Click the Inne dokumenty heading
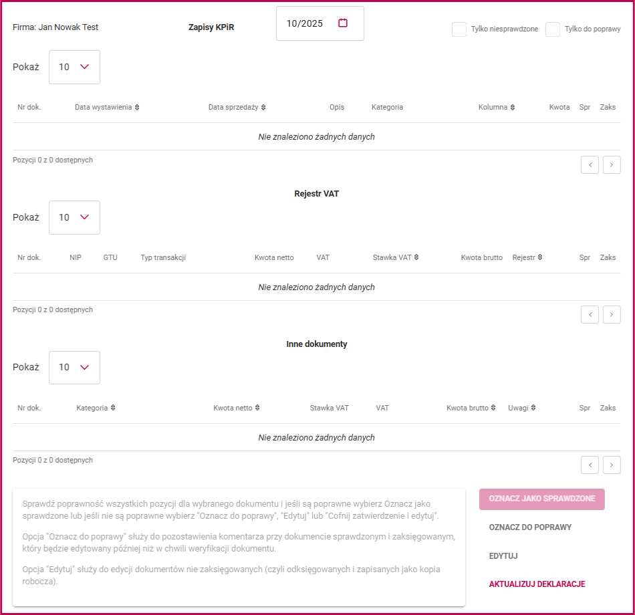635x615 pixels. (317, 344)
